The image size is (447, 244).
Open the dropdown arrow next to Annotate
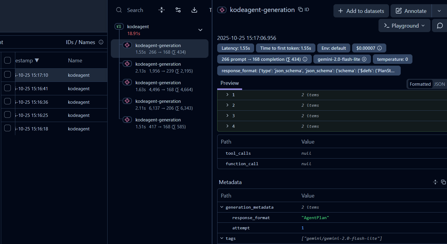pyautogui.click(x=439, y=11)
